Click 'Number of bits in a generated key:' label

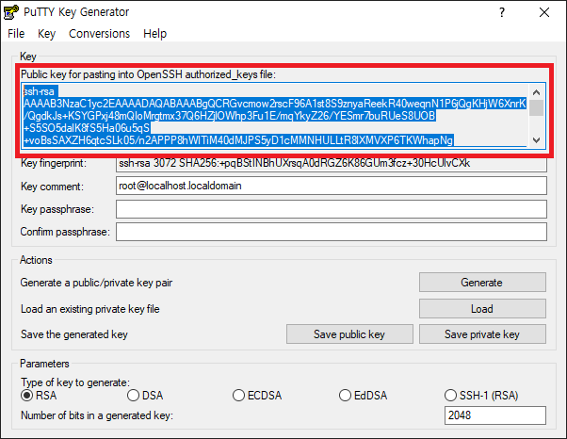click(97, 415)
